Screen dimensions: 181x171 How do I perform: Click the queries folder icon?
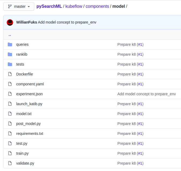[10, 44]
